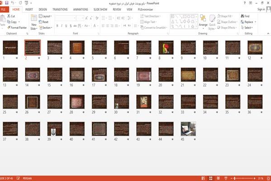Click fit slide to window icon
271x181 pixels.
coord(268,178)
